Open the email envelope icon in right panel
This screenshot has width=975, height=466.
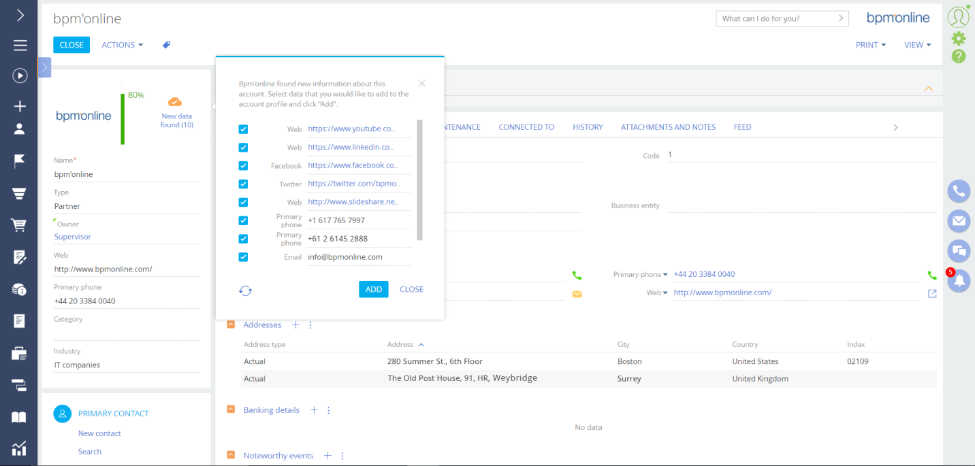tap(959, 220)
